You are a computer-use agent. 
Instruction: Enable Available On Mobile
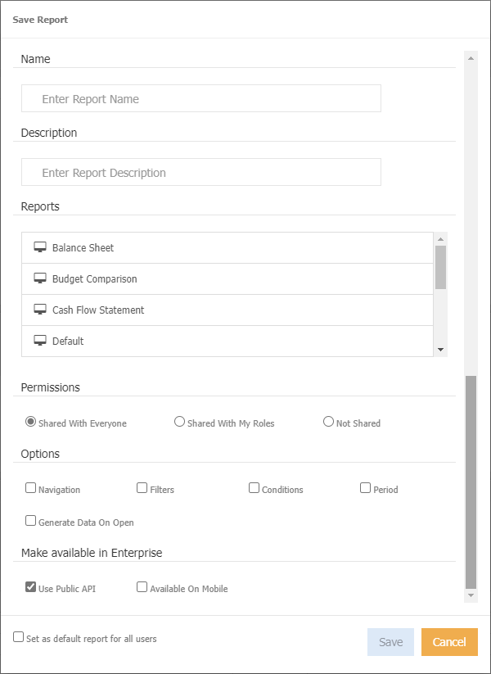pos(142,586)
